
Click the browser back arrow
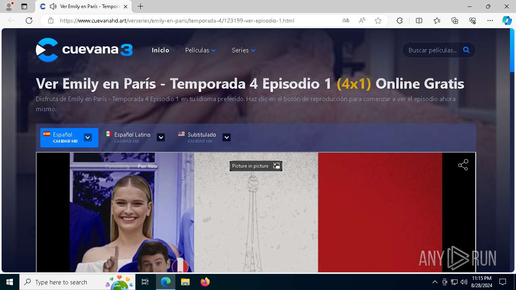(11, 21)
